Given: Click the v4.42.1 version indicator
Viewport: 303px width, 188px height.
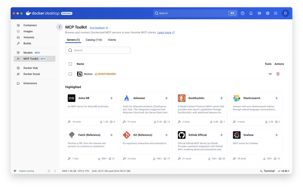Looking at the screenshot, I should pyautogui.click(x=284, y=171).
